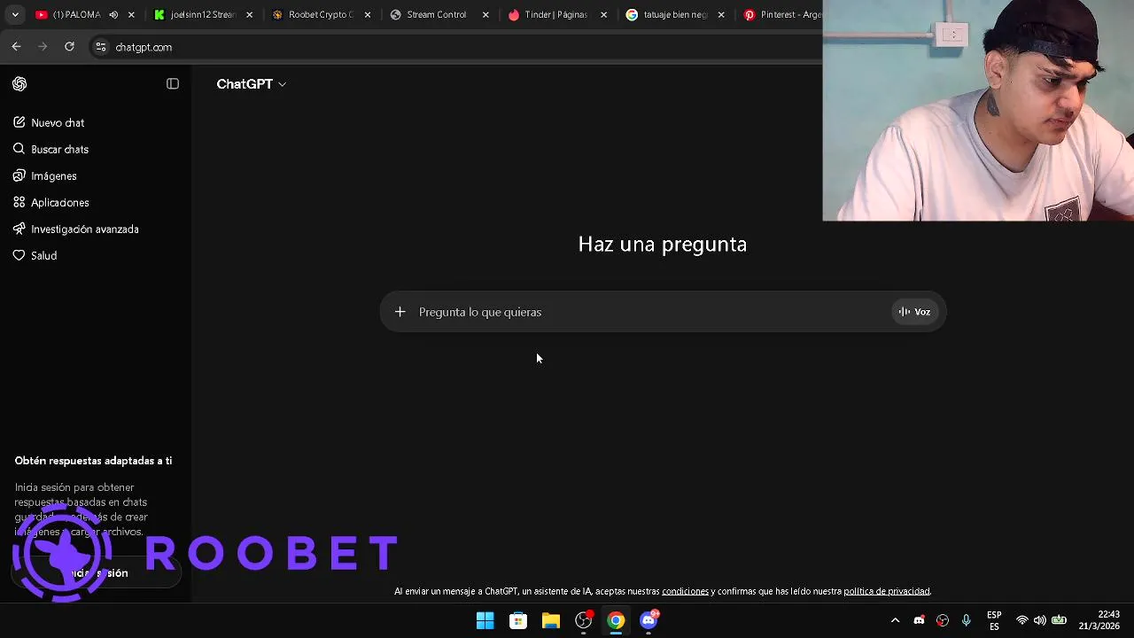Open the ChatGPT logo home icon

tap(19, 84)
